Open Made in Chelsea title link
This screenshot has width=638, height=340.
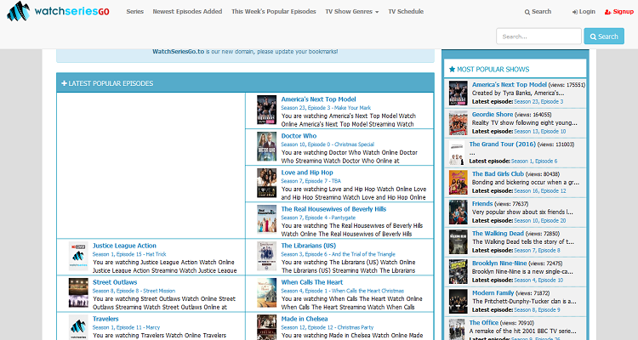[x=305, y=319]
